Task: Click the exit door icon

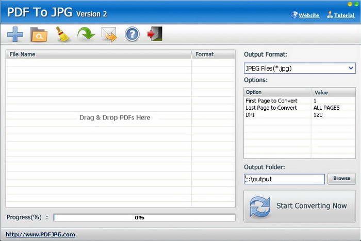Action: 155,34
